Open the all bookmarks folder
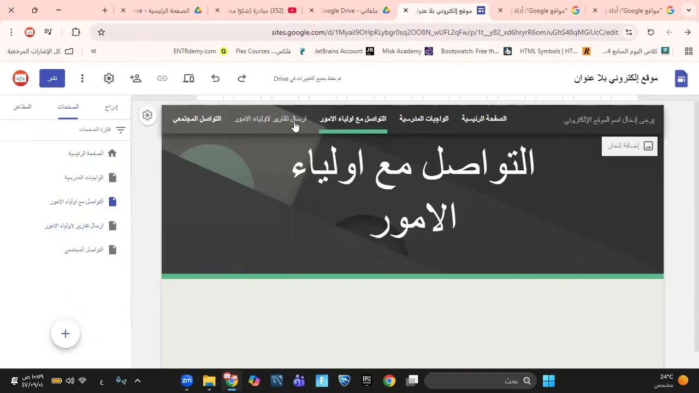Screen dimensions: 699x393 click(x=40, y=51)
